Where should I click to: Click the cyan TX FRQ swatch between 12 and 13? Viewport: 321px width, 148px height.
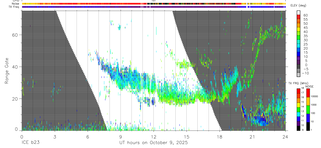(298, 114)
